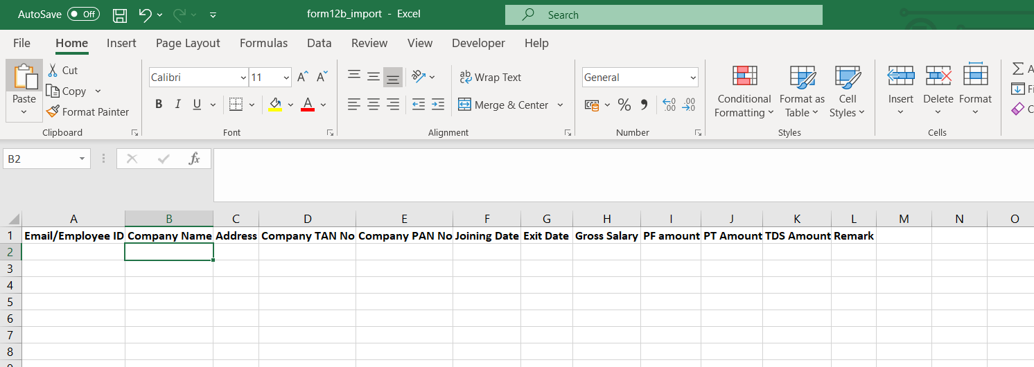Open Cell Styles gallery
The image size is (1034, 367).
[x=848, y=91]
